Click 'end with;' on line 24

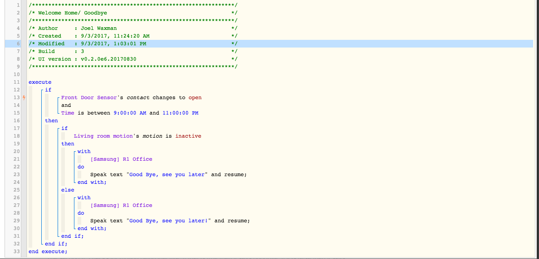(92, 182)
